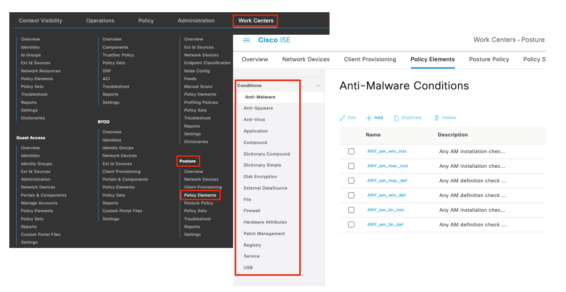Select File in Conditions list
Viewport: 566px width, 292px height.
click(247, 200)
